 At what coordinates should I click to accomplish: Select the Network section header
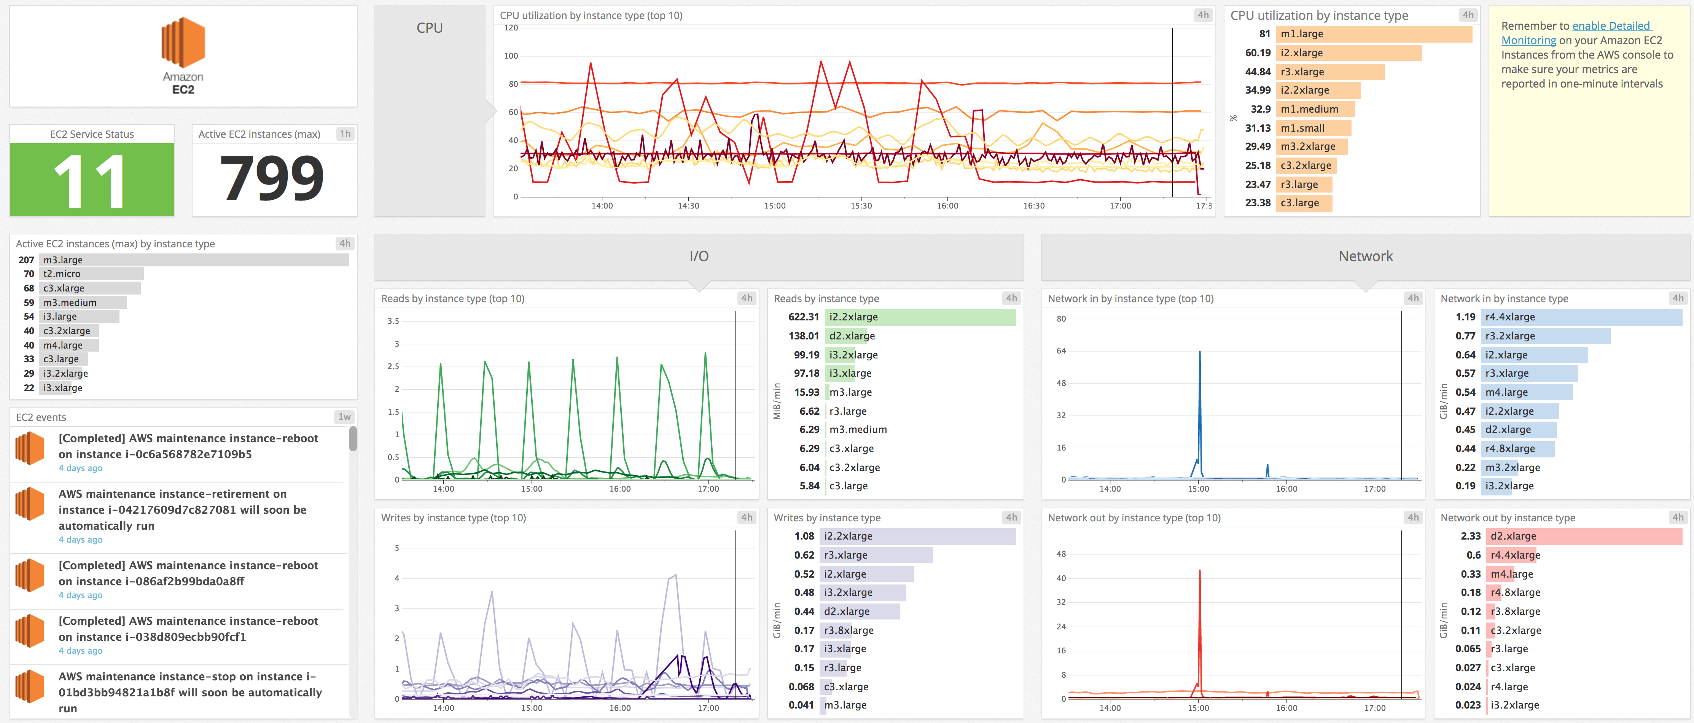point(1365,256)
